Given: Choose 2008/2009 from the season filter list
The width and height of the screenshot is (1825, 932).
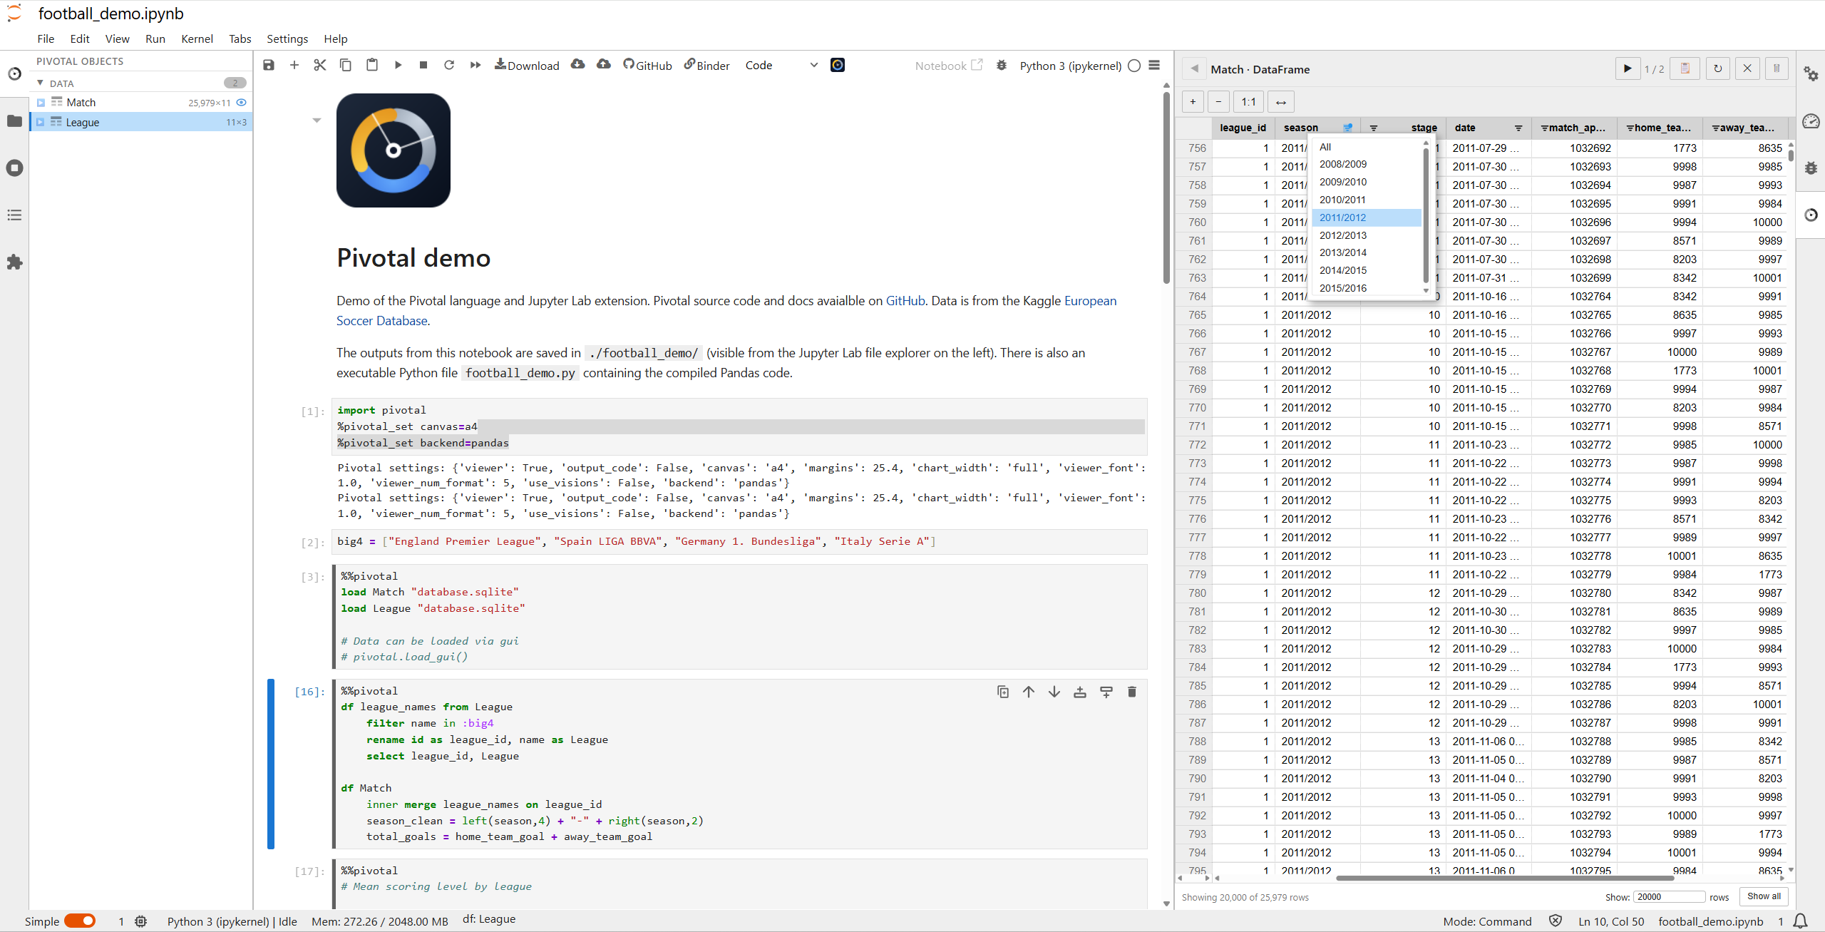Looking at the screenshot, I should click(1367, 164).
